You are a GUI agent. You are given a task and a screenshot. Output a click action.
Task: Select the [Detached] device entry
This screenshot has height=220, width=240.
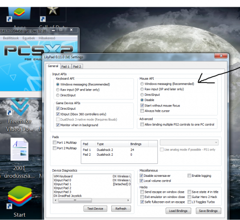[x=121, y=184]
